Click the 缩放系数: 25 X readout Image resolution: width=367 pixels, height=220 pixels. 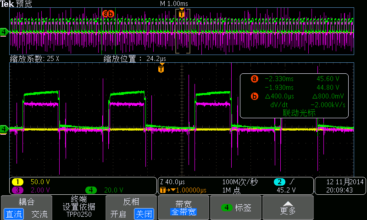pos(34,59)
